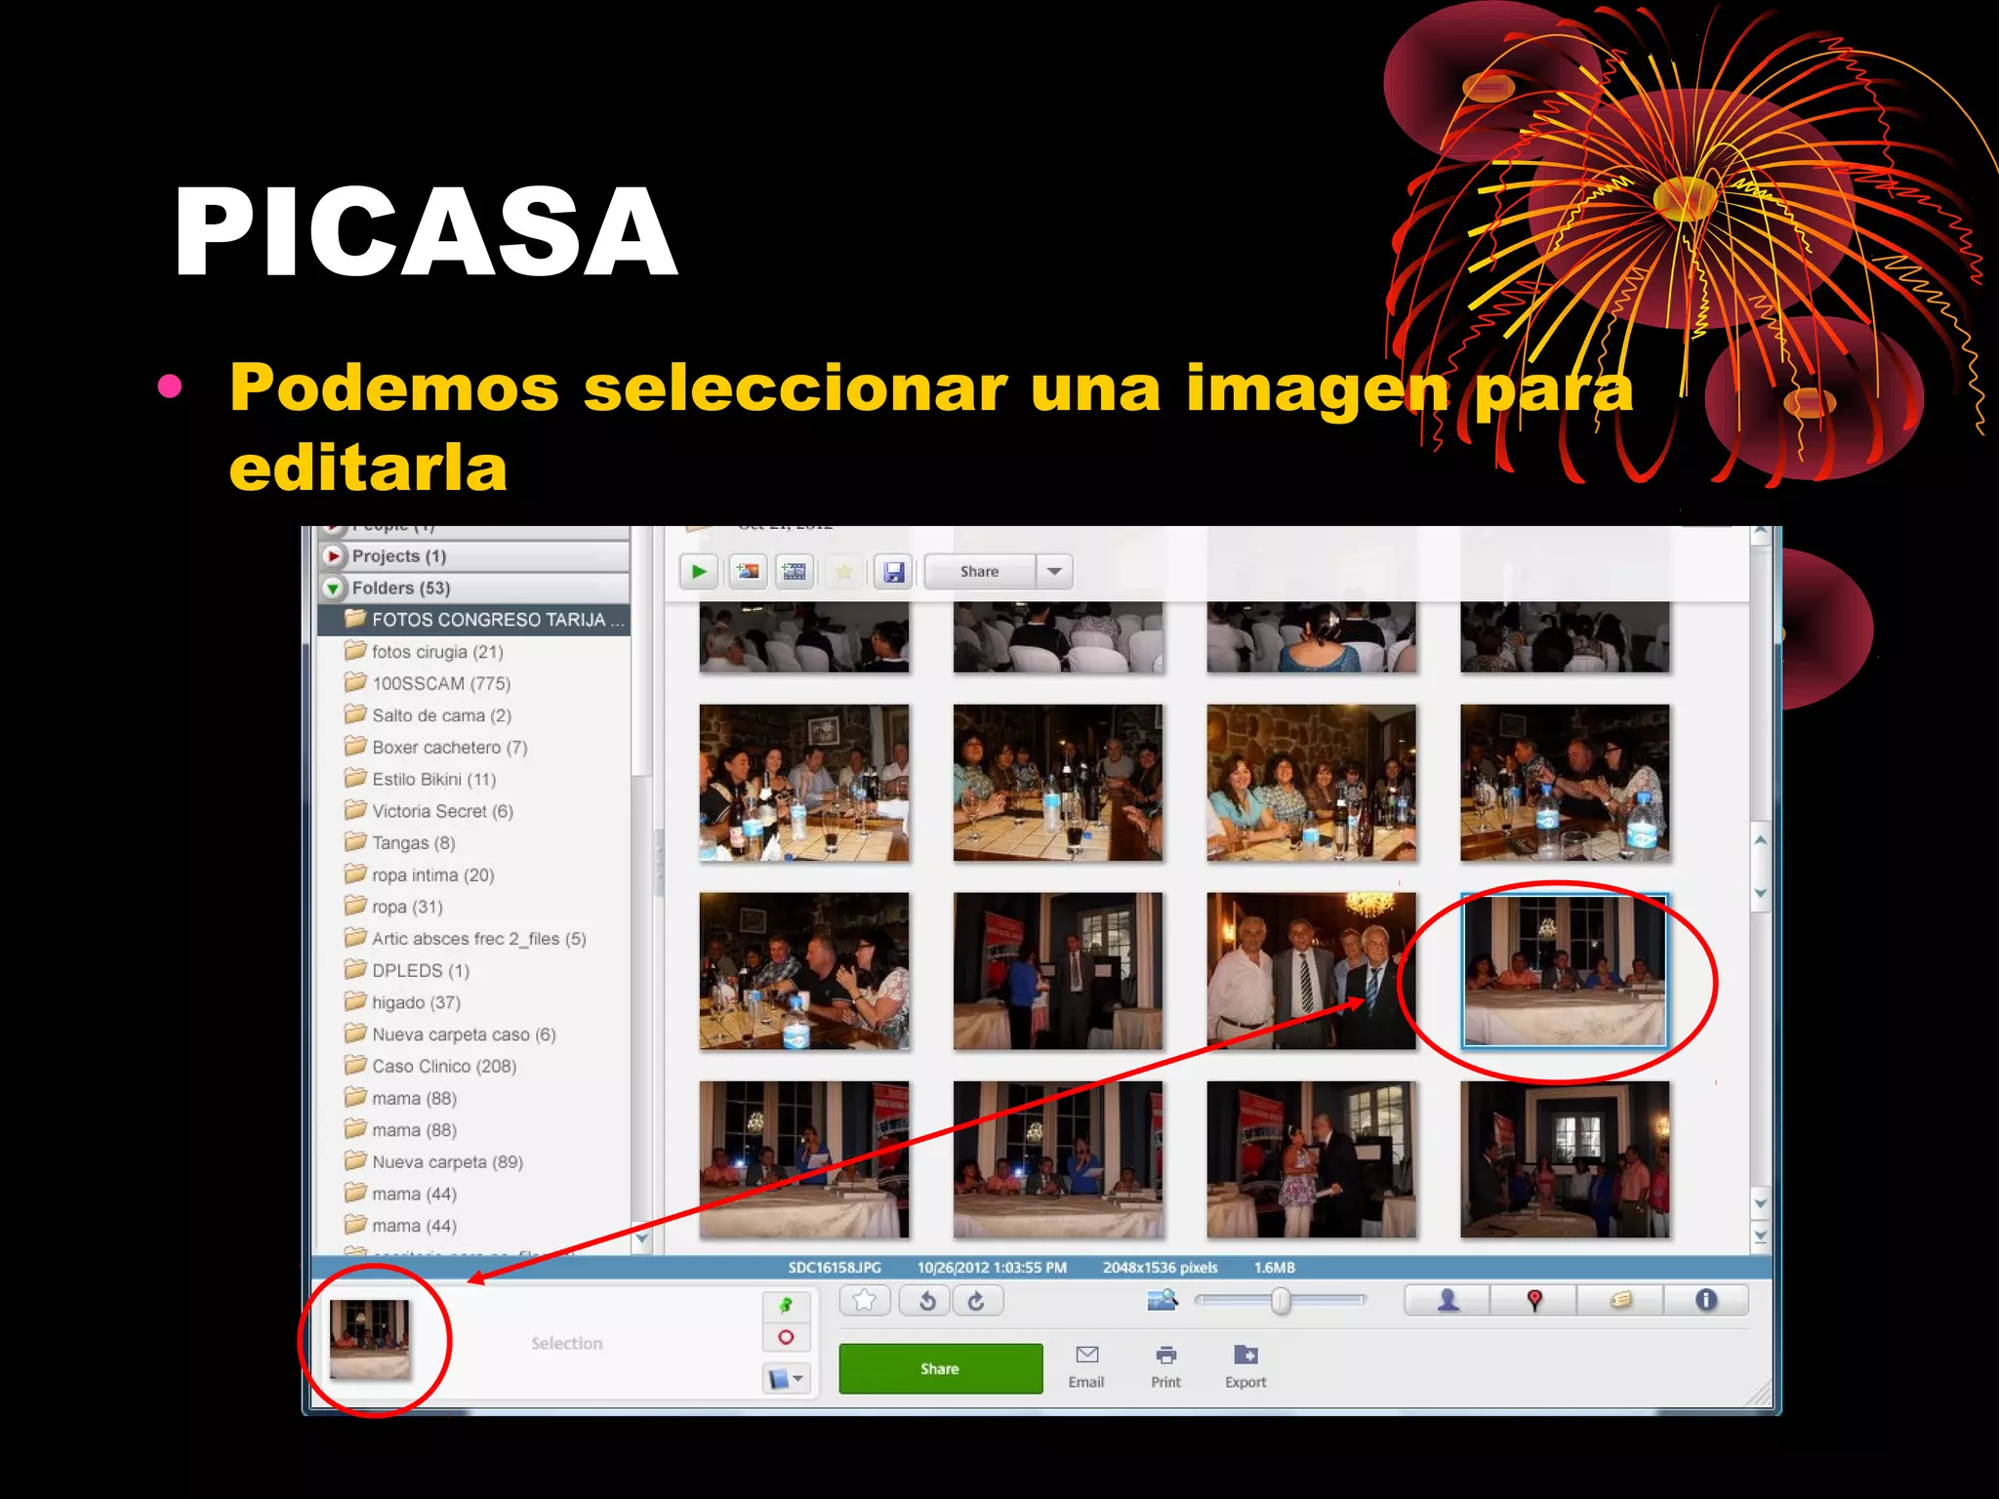This screenshot has width=1999, height=1499.
Task: Click the folder list scroll-down arrow
Action: tap(641, 1237)
